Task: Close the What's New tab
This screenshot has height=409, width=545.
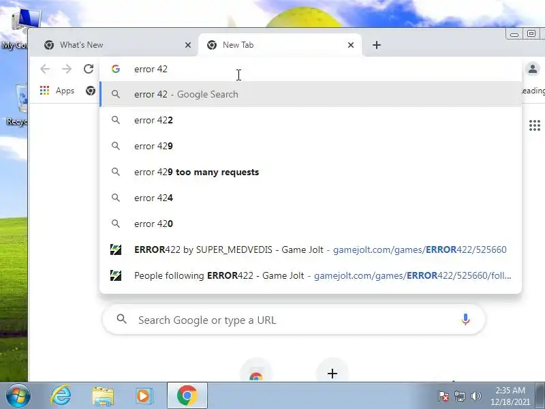Action: point(188,45)
